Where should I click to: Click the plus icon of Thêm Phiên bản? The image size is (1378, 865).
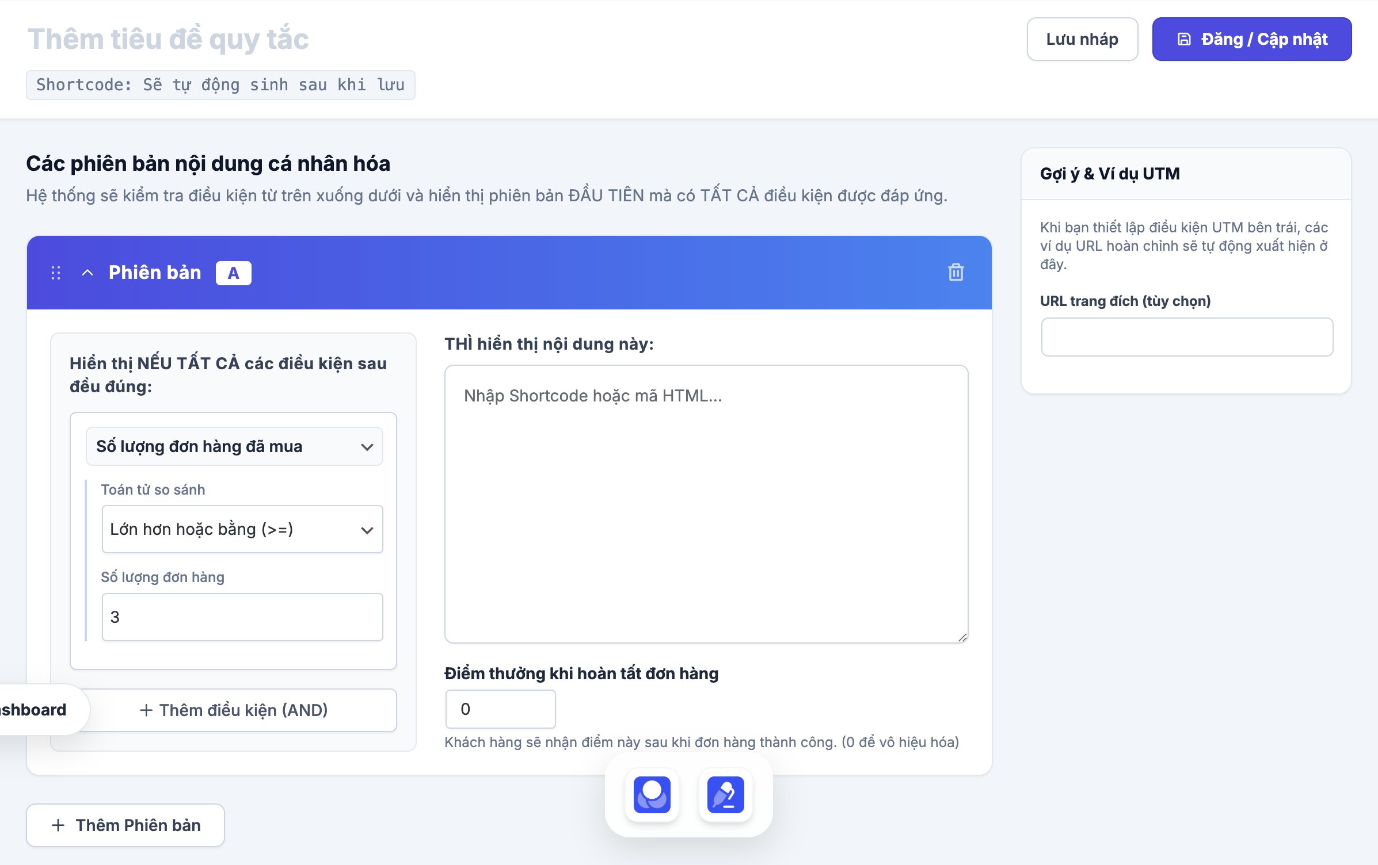click(58, 825)
